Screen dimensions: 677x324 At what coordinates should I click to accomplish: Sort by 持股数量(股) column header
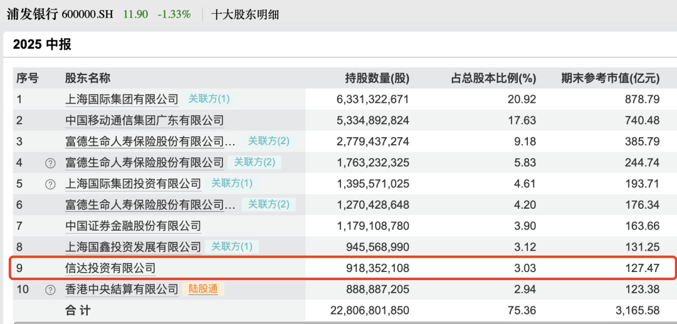(377, 78)
